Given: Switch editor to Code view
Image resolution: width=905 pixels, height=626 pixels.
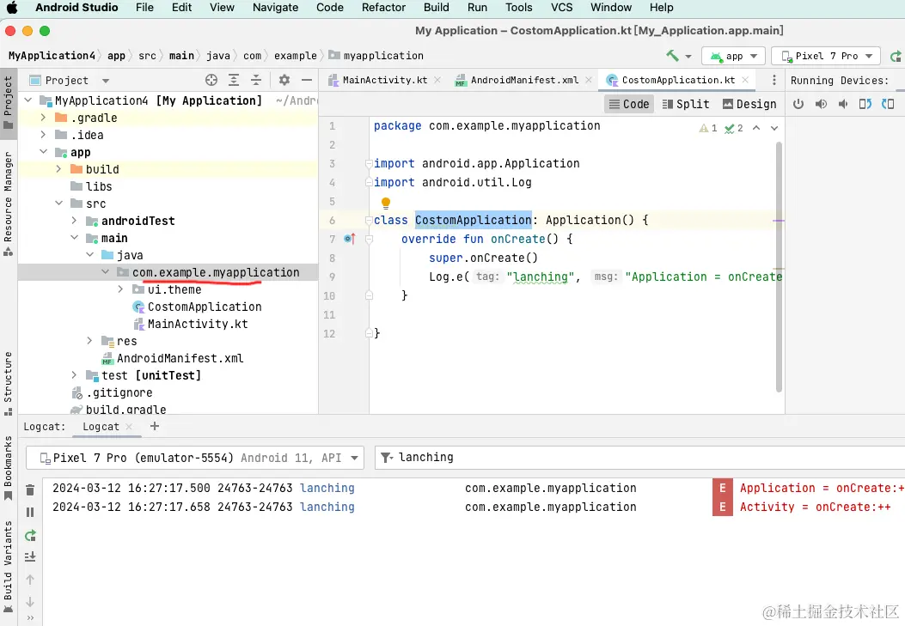Looking at the screenshot, I should (629, 104).
